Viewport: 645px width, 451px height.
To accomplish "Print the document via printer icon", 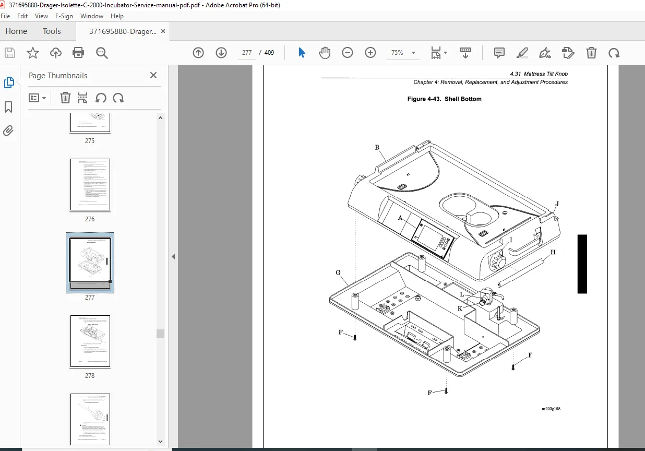I will tap(79, 53).
